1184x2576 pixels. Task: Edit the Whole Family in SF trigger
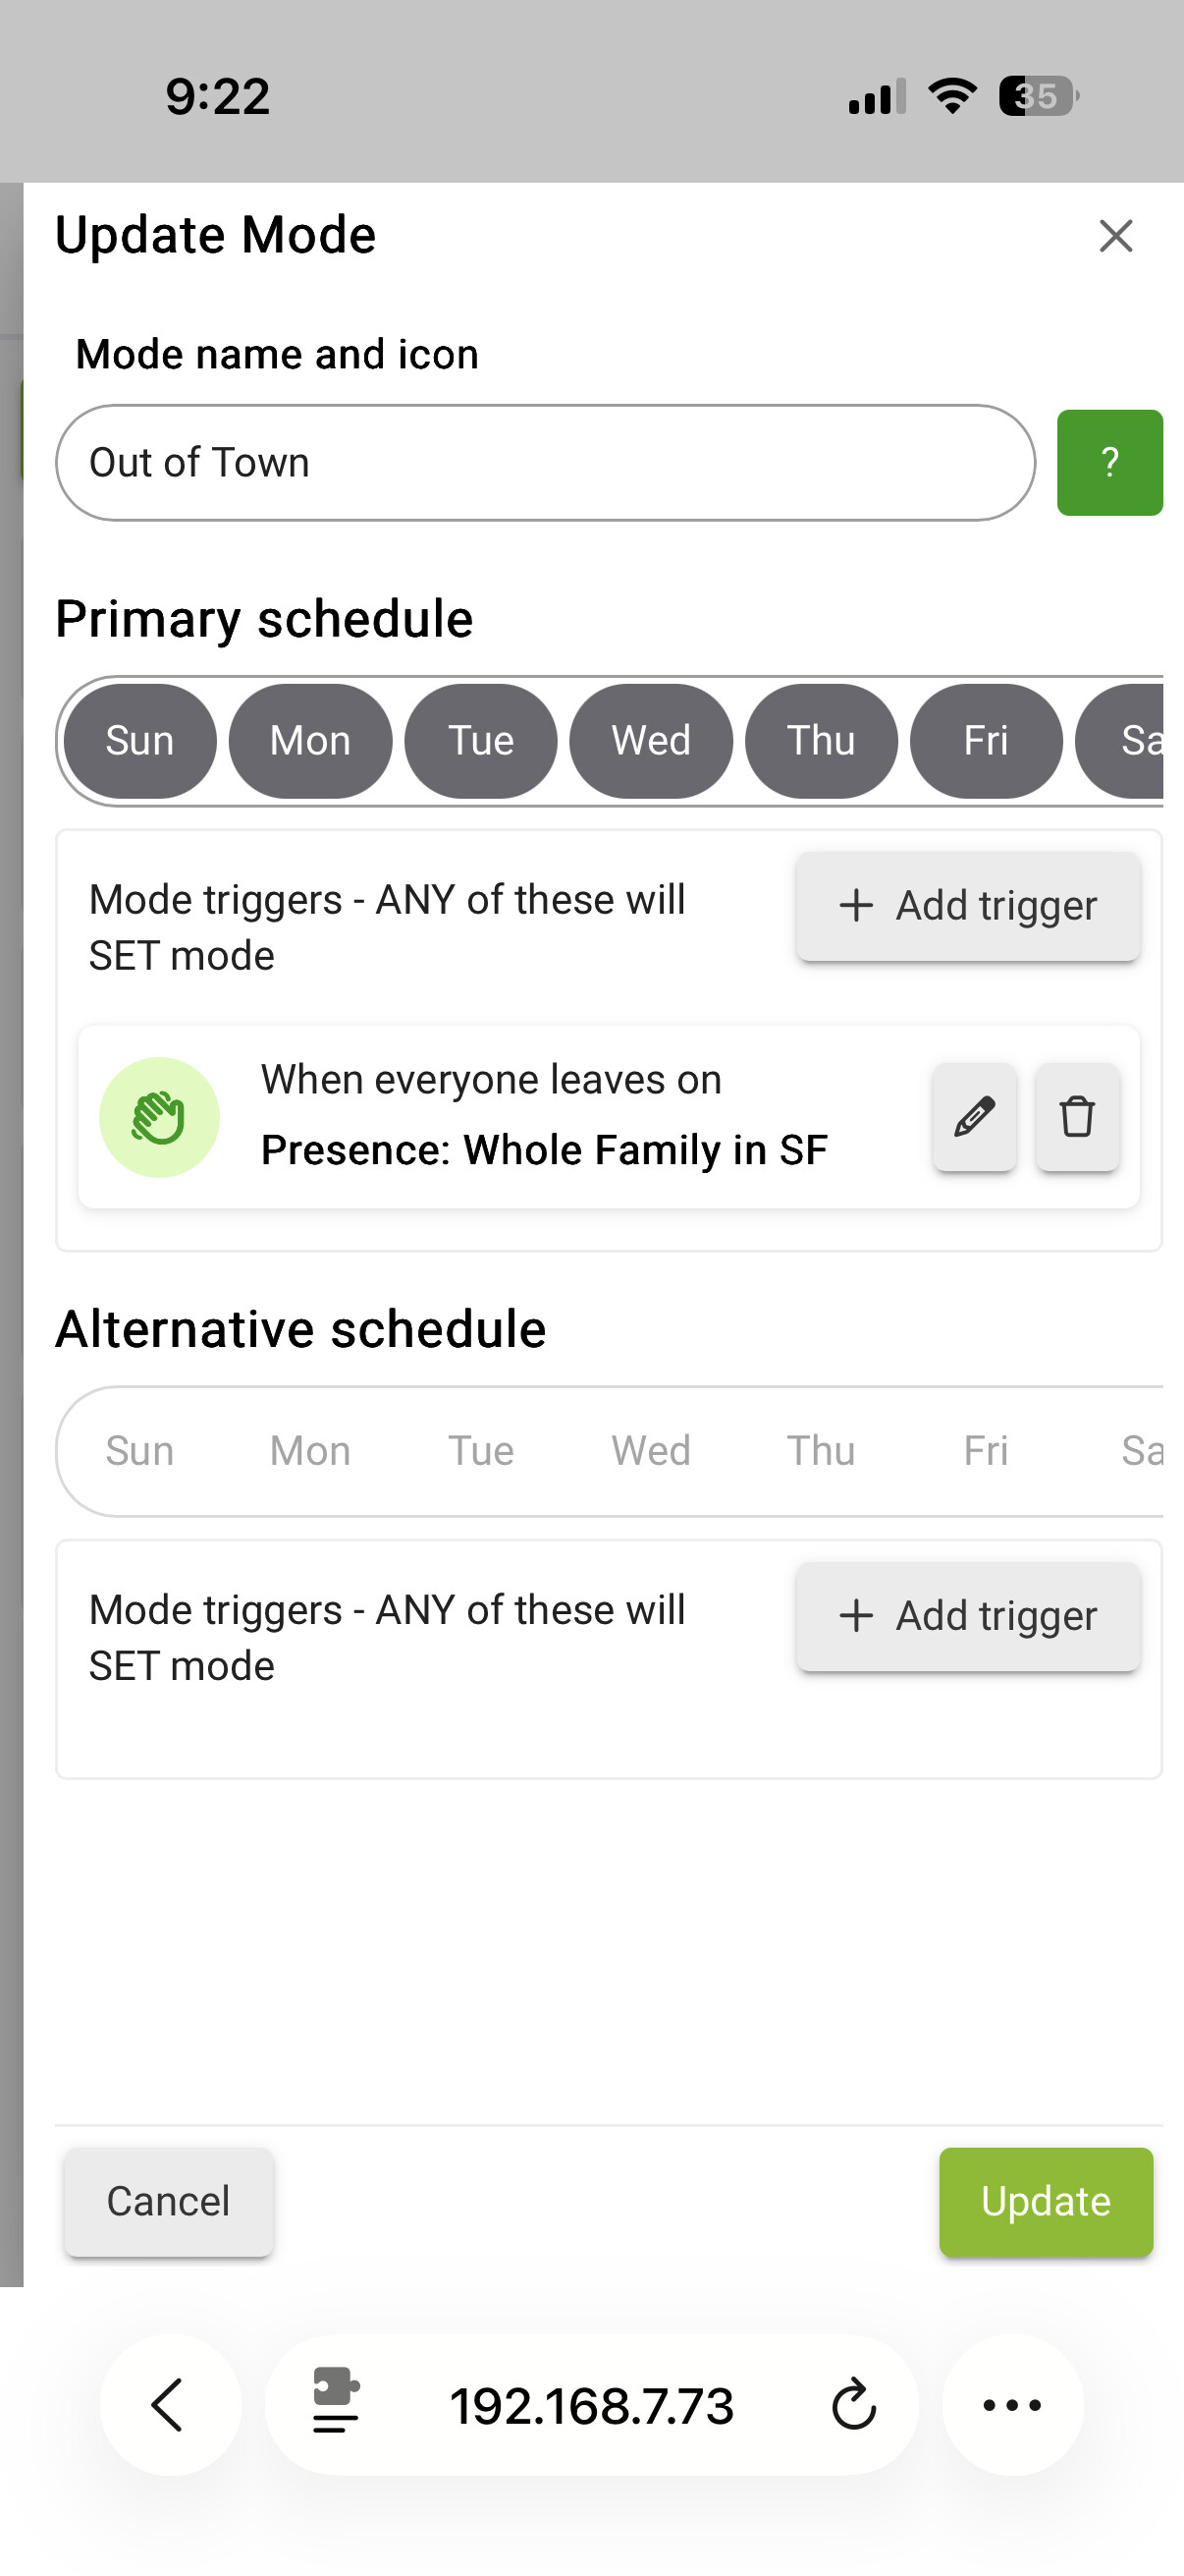pos(974,1116)
